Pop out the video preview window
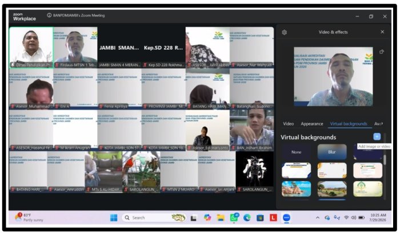 pos(381,52)
